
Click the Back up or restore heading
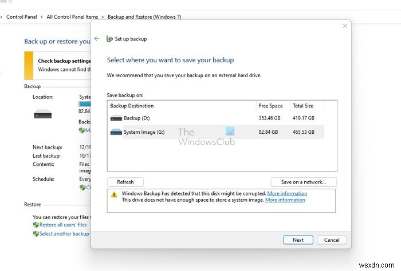click(57, 41)
